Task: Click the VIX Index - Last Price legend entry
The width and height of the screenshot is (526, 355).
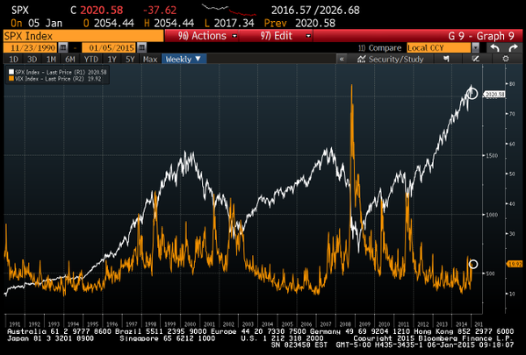Action: [55, 79]
